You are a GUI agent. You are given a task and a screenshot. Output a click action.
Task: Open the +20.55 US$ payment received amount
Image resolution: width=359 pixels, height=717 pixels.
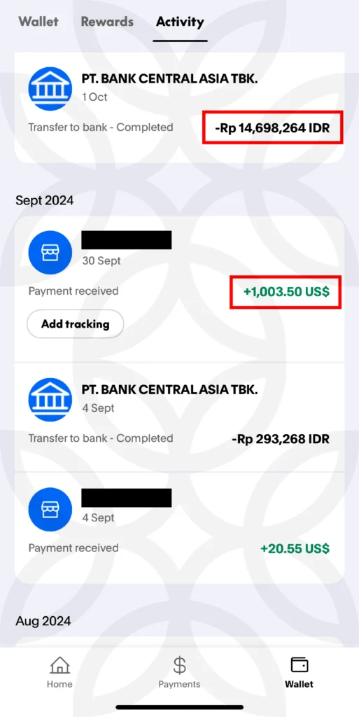point(295,548)
